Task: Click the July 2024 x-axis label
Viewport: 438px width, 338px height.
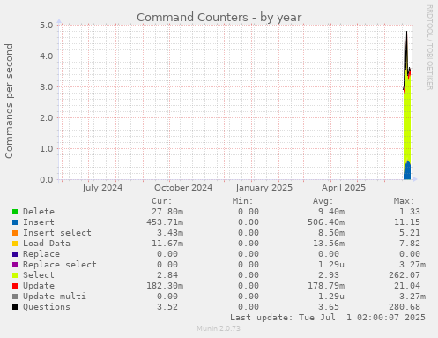Action: point(102,188)
